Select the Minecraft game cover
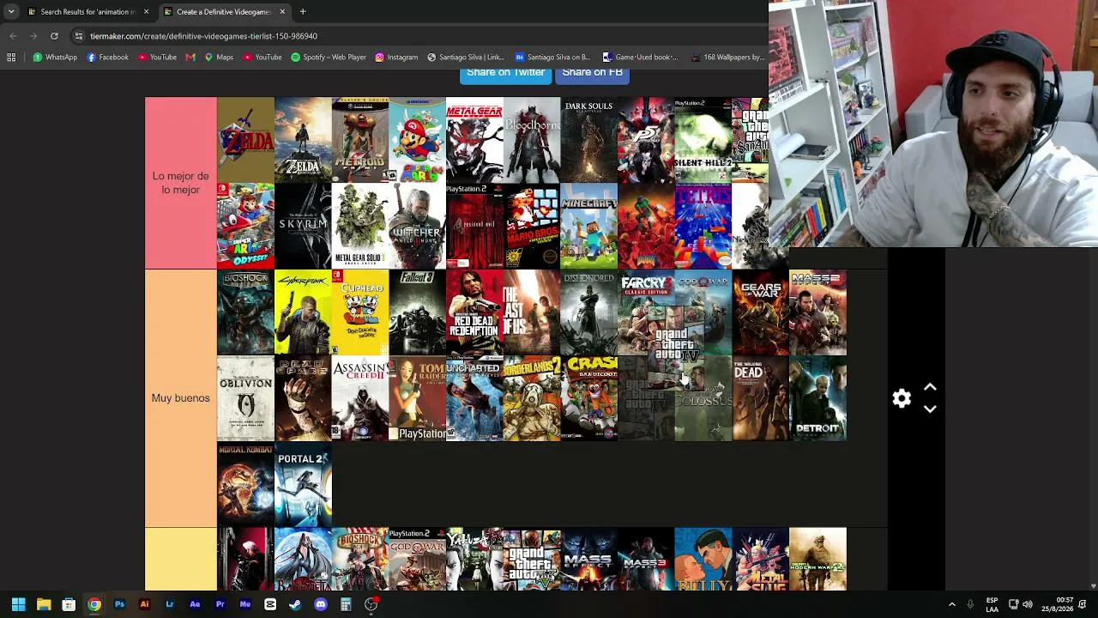Screen dimensions: 1098x618 click(588, 226)
